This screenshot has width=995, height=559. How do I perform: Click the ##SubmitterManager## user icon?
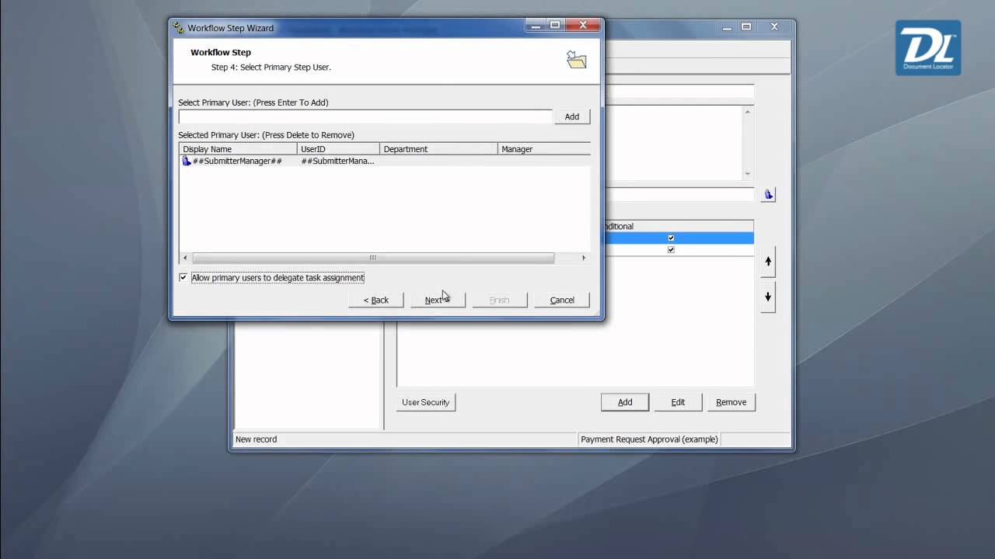pos(187,161)
